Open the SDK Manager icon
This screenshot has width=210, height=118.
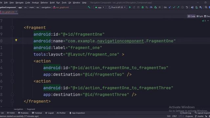tap(200, 7)
